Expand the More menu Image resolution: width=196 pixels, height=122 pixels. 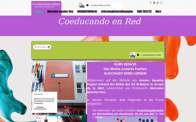pos(158,11)
